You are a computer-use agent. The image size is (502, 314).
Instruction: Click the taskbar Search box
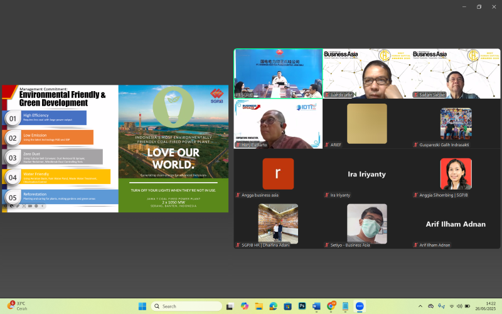[x=186, y=306]
